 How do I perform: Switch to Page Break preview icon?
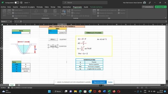[x=146, y=88]
